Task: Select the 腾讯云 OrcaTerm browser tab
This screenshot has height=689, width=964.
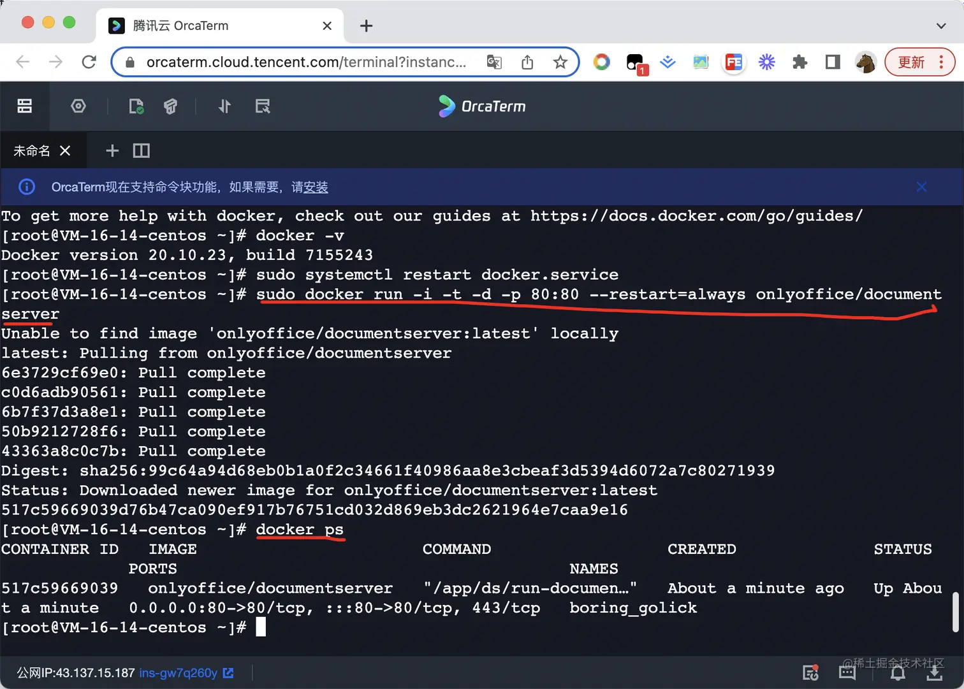Action: pos(220,25)
